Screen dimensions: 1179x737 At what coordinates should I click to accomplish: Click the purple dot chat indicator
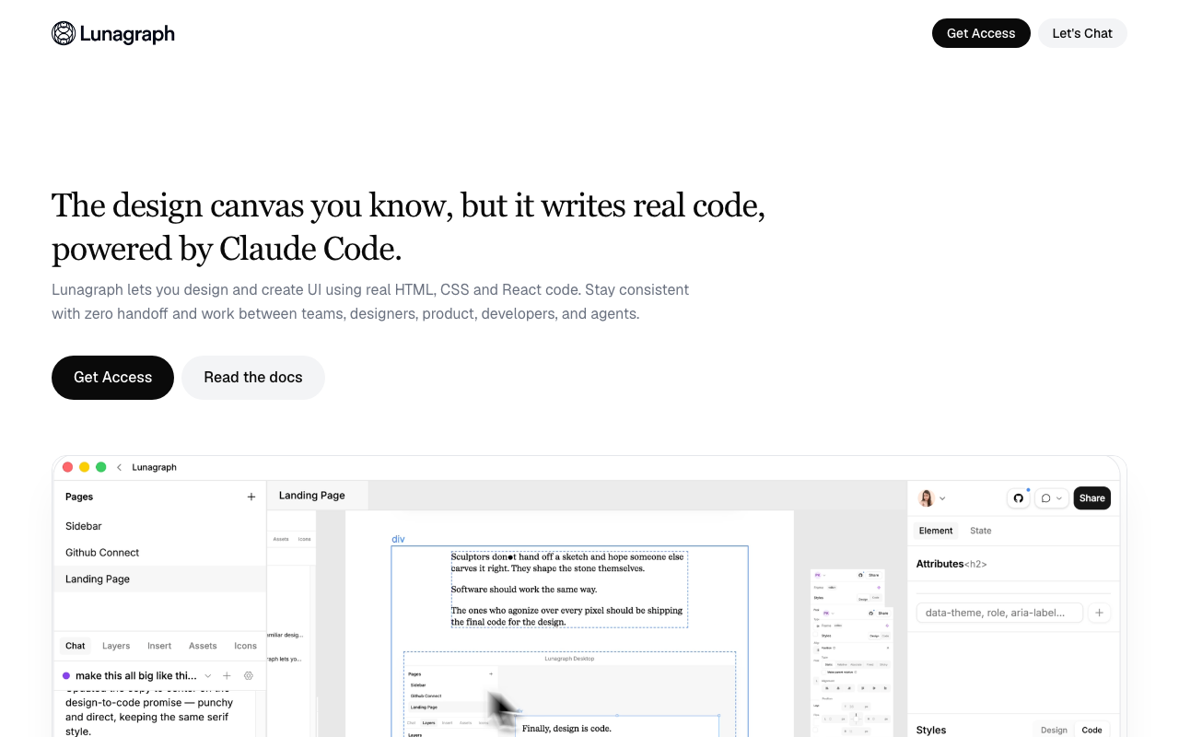66,676
